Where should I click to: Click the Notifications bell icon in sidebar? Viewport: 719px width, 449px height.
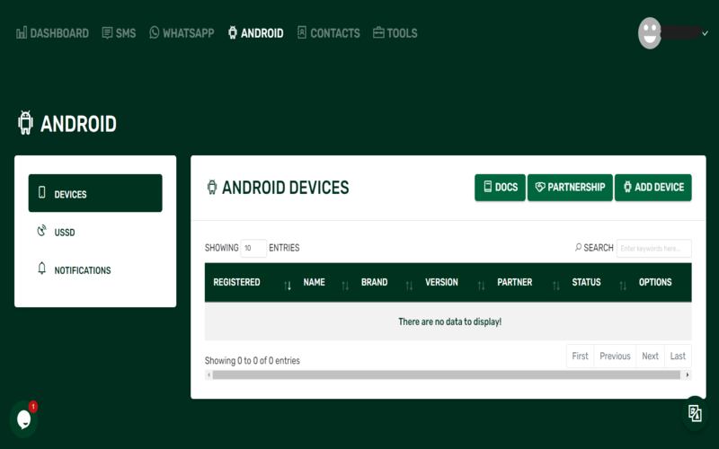[x=41, y=269]
